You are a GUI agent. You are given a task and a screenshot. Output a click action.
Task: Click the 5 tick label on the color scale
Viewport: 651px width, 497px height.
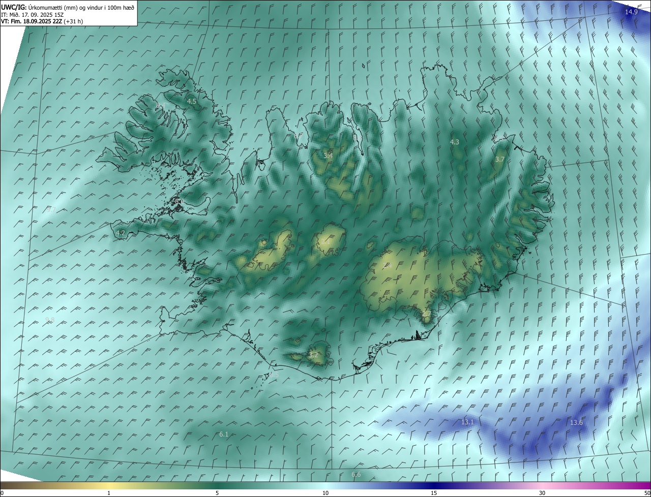[x=217, y=493]
